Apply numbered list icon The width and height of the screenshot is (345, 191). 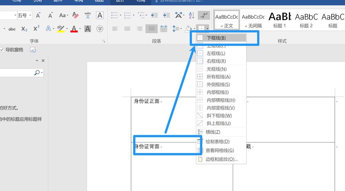pos(128,15)
